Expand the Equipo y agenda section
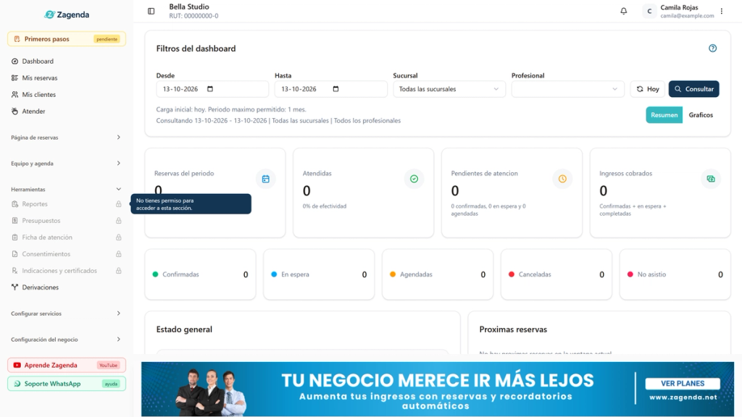This screenshot has height=417, width=742. tap(66, 164)
